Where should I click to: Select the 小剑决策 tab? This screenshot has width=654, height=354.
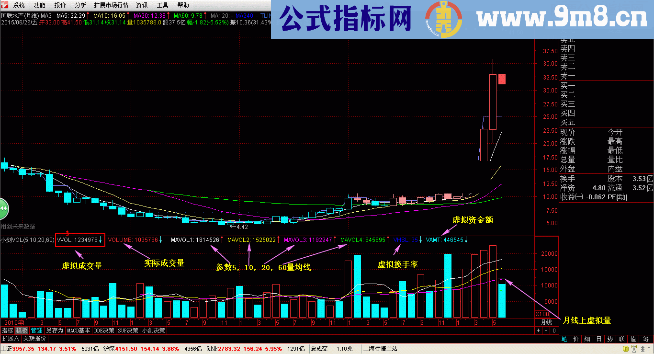pyautogui.click(x=153, y=331)
